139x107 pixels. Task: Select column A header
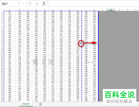(x=9, y=10)
